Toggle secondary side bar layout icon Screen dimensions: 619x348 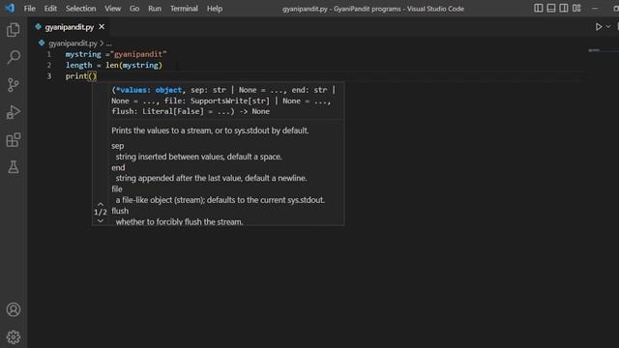coord(564,9)
